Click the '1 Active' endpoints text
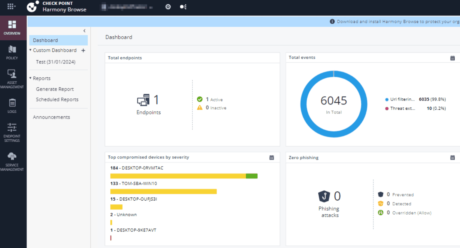The image size is (460, 248). coord(214,99)
